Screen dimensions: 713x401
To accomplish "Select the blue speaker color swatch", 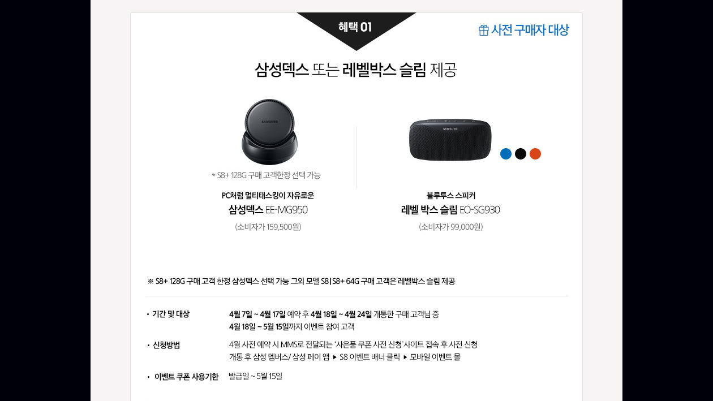I will [x=506, y=154].
